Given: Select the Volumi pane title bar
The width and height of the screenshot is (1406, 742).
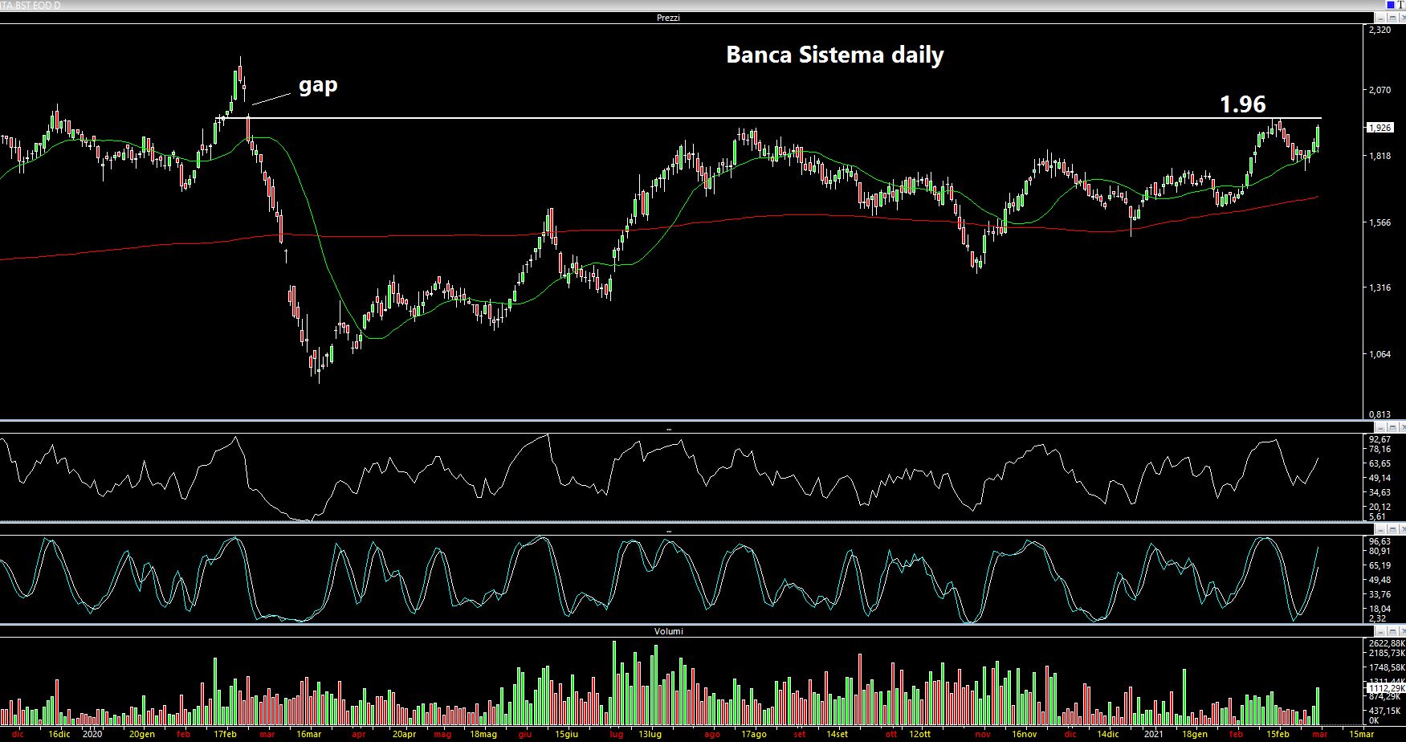Looking at the screenshot, I should coord(687,631).
